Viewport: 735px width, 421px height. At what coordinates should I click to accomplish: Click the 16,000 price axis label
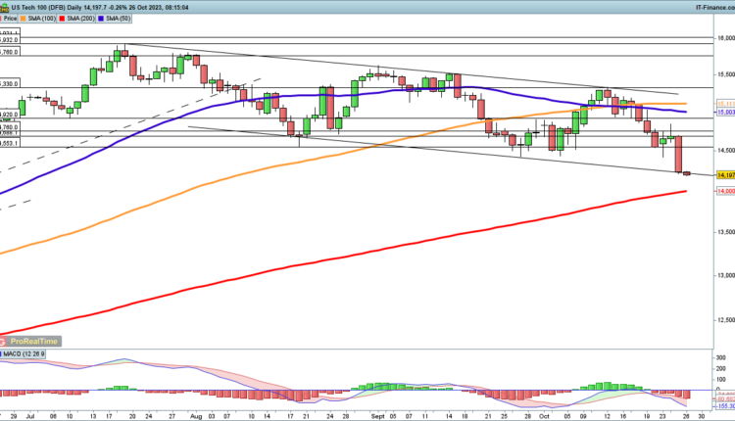point(725,38)
